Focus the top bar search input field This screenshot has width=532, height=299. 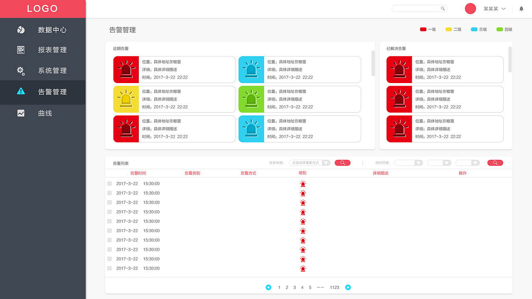(x=420, y=8)
